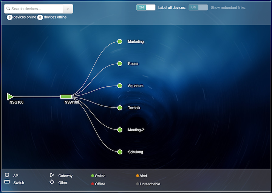Click the search magnifier icon

8,9
